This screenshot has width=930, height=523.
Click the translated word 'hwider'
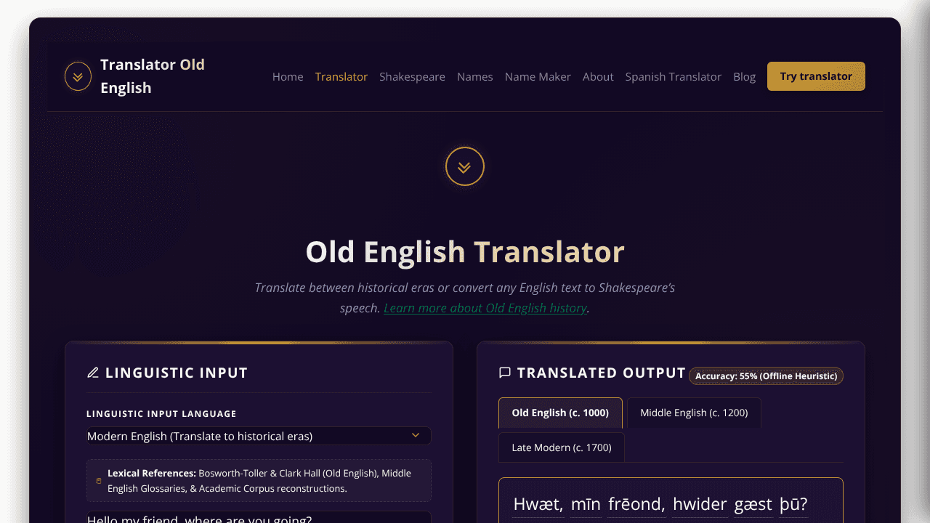[x=700, y=504]
